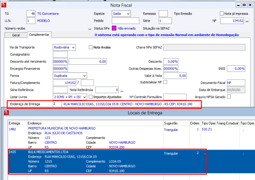Minimize the Nota Fiscal window
This screenshot has width=255, height=180.
point(239,5)
